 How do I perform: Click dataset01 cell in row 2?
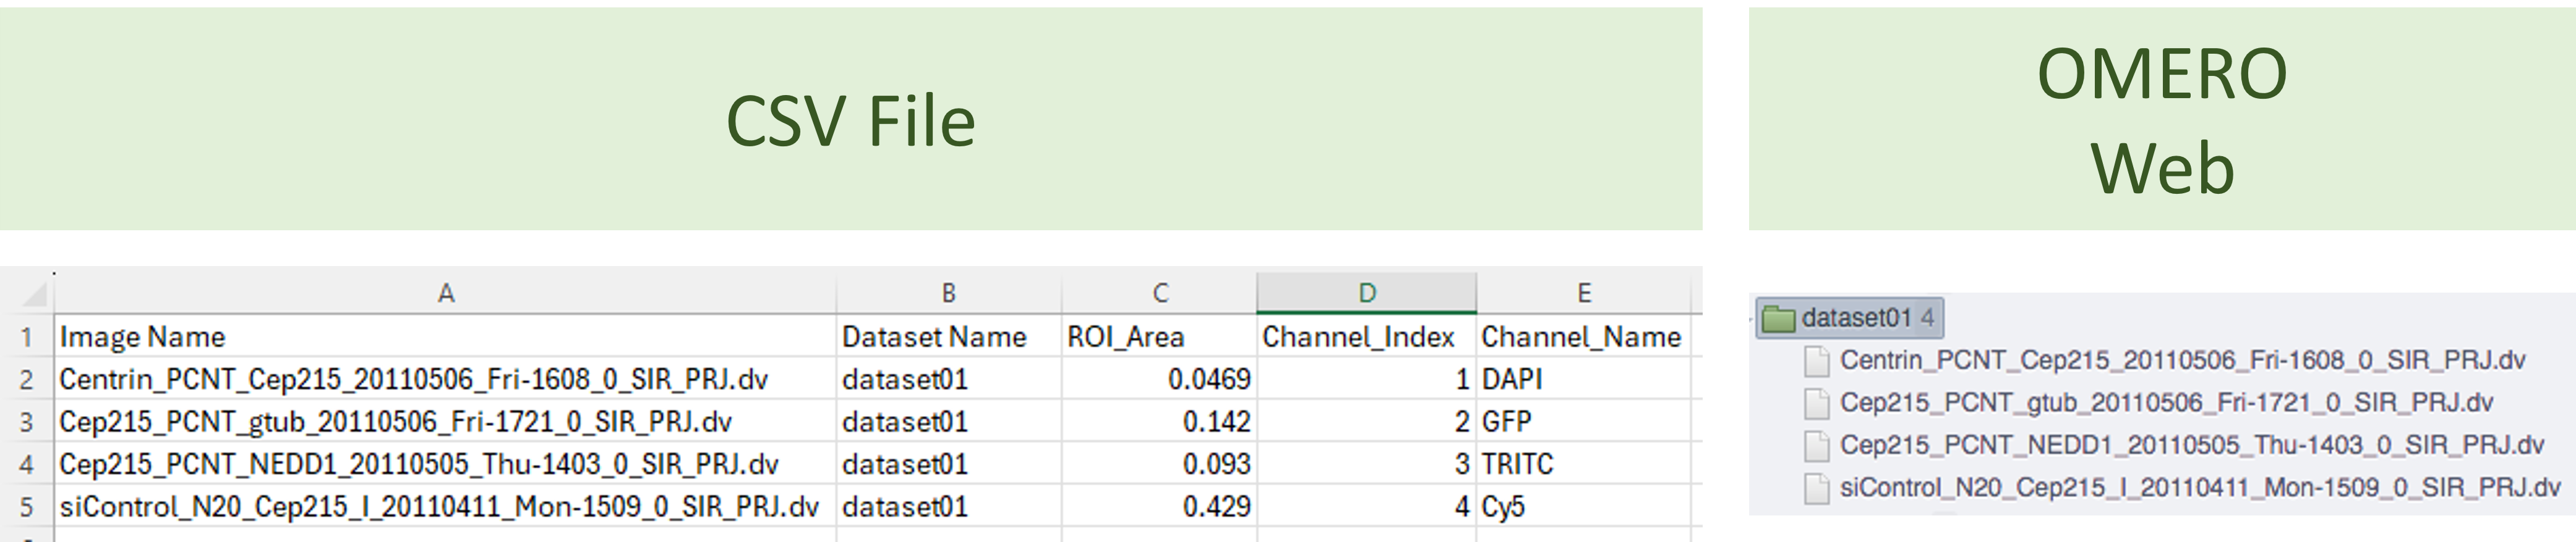tap(948, 380)
